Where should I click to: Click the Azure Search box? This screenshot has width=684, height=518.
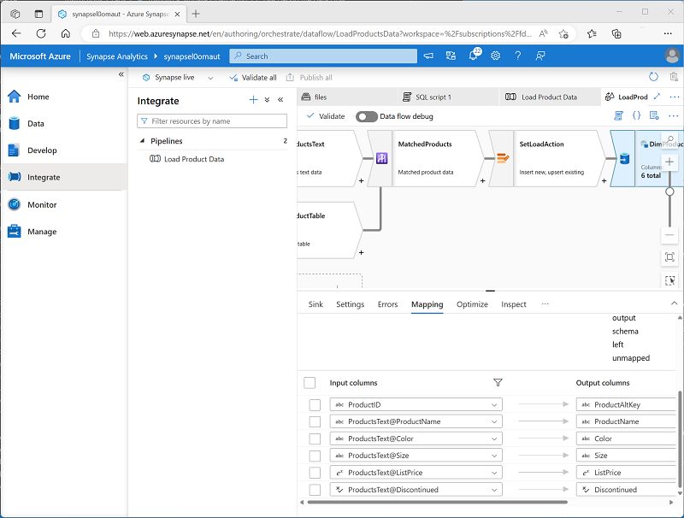click(x=323, y=56)
